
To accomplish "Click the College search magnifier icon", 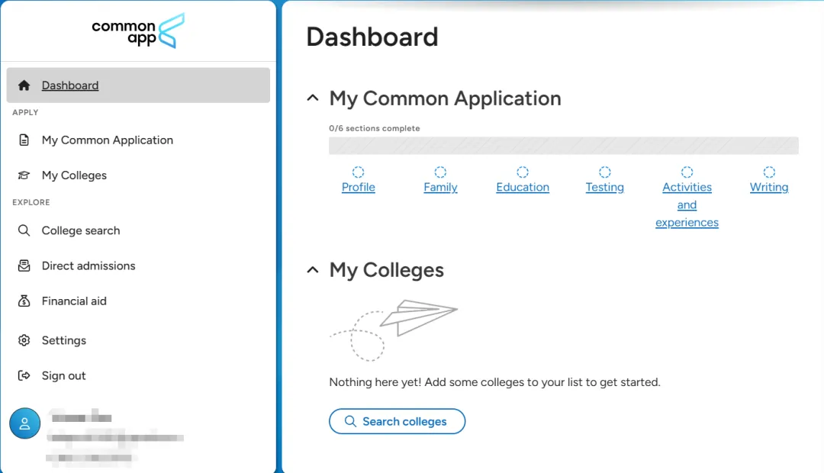I will click(24, 230).
